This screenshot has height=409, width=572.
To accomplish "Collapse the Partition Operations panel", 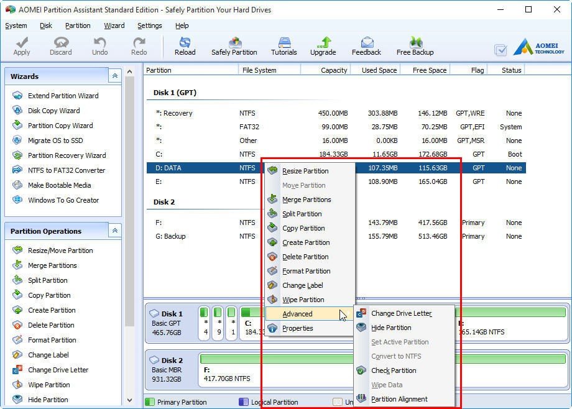I will point(114,231).
